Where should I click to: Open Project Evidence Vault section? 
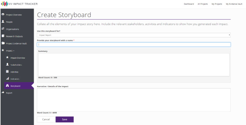pyautogui.click(x=17, y=44)
